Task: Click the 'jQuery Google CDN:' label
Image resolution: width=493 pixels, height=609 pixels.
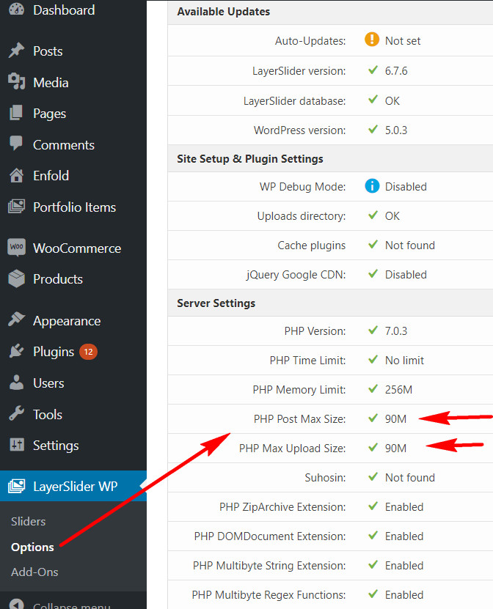Action: (x=296, y=275)
